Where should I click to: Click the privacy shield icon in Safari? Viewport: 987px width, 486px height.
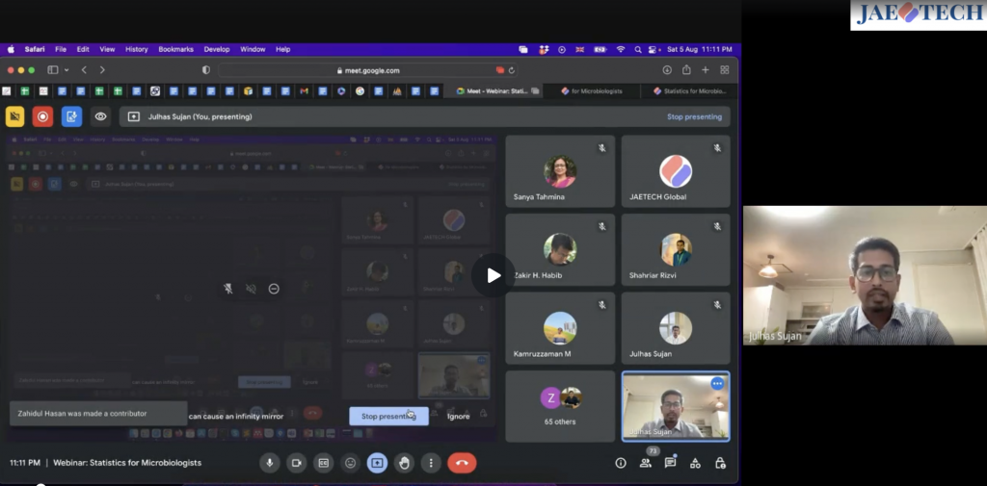(x=206, y=70)
